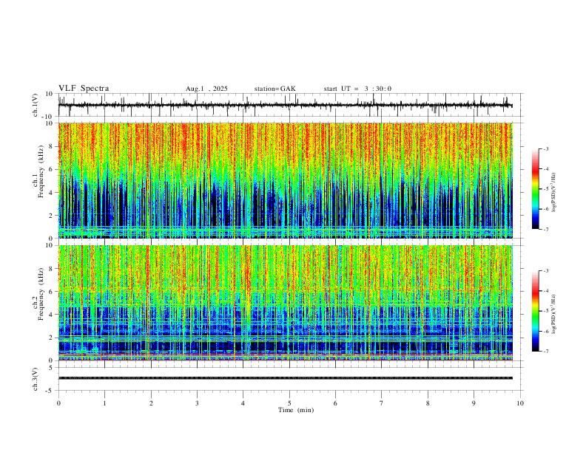Click the 'ch.3(V)' axis label
This screenshot has height=452, width=586.
[36, 379]
